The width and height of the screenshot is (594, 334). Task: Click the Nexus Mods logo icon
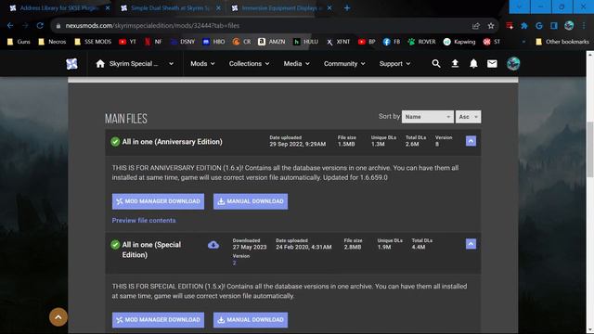click(71, 64)
